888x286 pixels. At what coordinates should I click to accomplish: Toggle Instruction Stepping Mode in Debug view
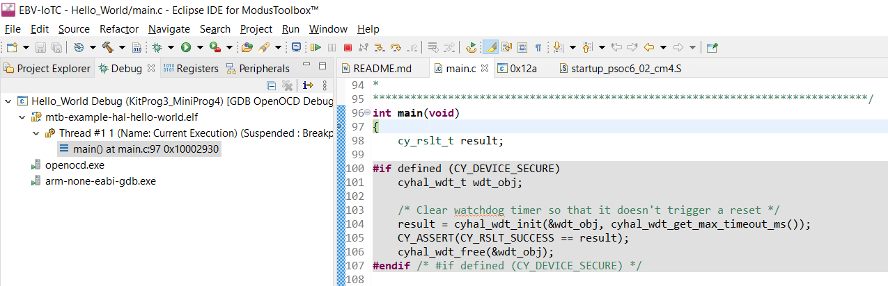(308, 85)
